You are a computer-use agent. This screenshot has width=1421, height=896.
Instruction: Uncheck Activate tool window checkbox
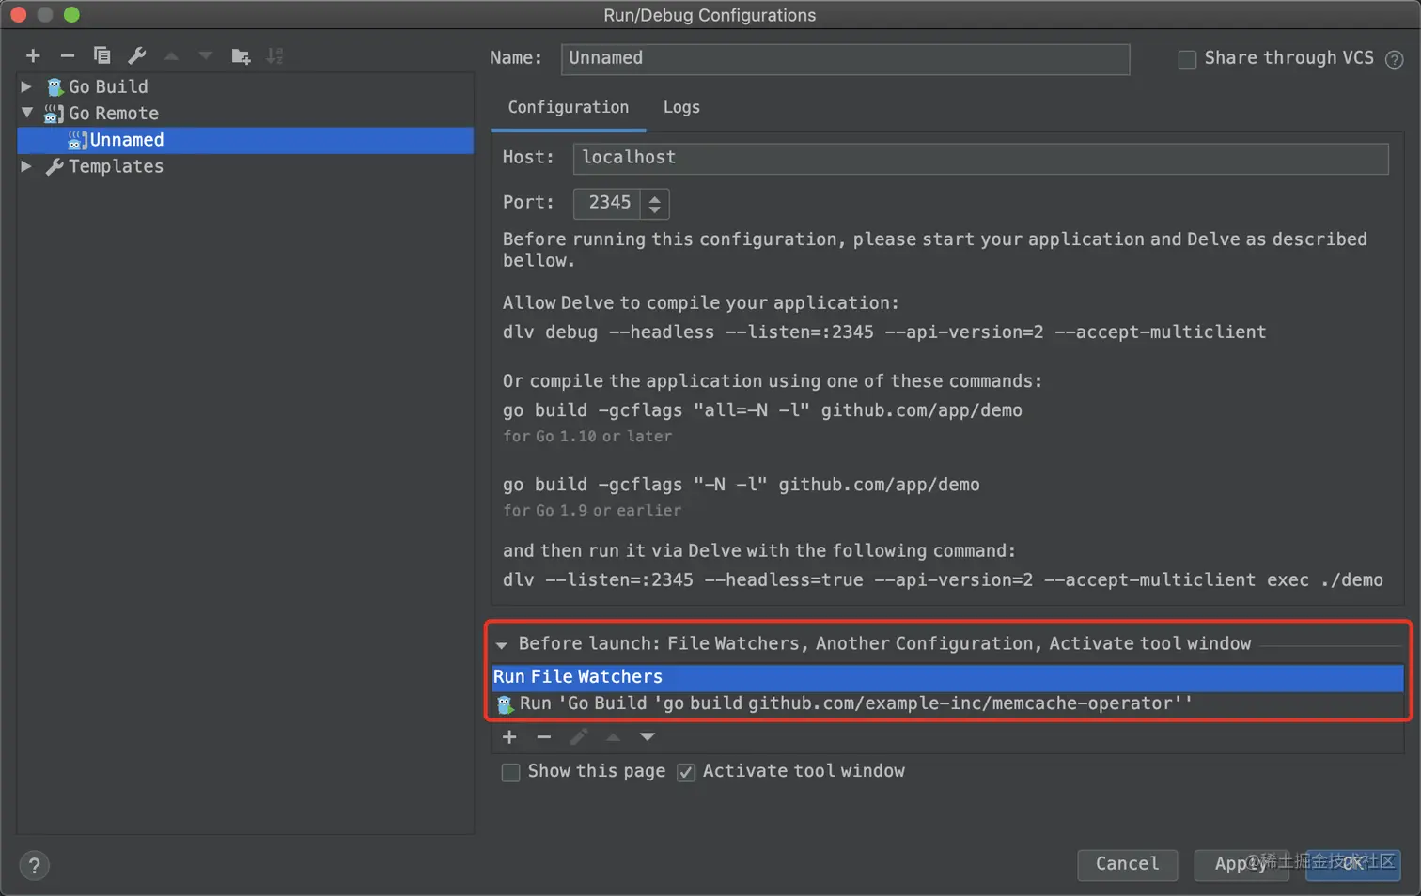(x=686, y=772)
